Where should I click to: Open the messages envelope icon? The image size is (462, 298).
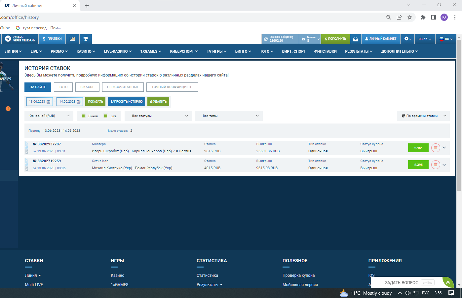pos(356,39)
